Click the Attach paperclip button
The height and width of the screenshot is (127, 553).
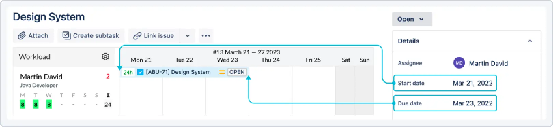[33, 36]
